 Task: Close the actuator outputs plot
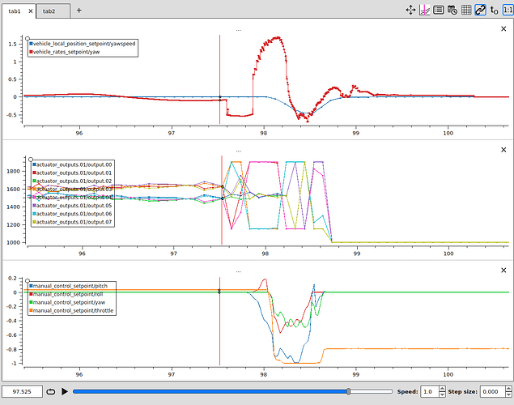[503, 150]
